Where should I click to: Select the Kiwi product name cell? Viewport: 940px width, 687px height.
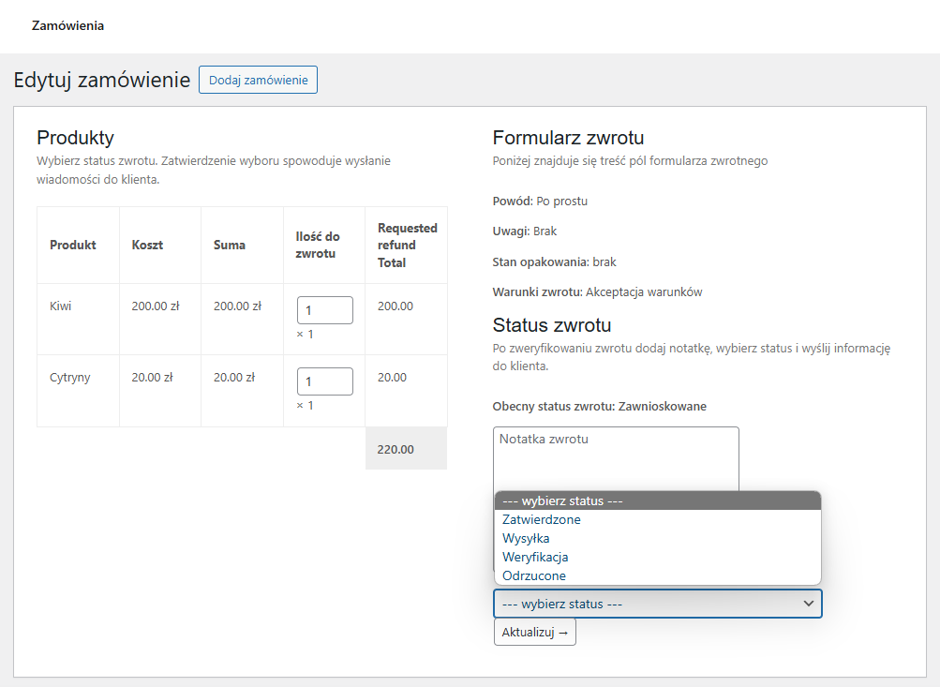pyautogui.click(x=61, y=306)
